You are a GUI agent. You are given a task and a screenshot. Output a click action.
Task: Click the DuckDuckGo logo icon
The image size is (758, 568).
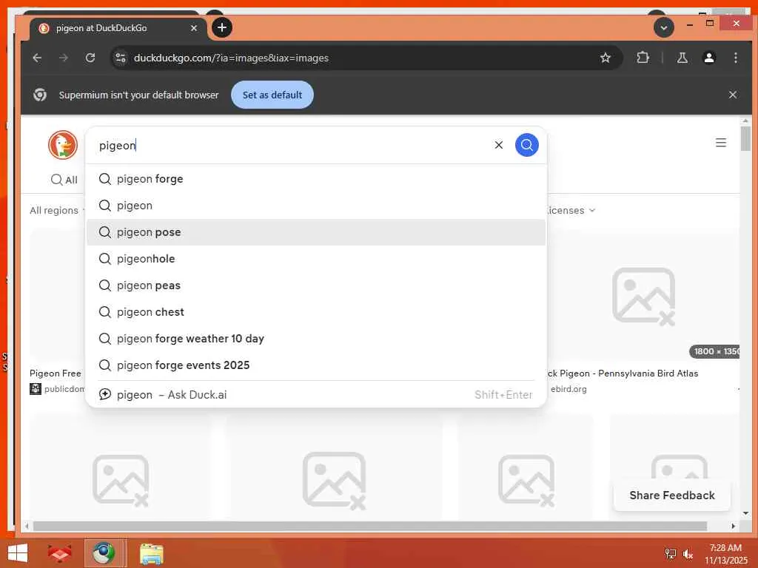pos(63,144)
